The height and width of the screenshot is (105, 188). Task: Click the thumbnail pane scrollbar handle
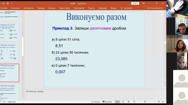click(x=23, y=47)
